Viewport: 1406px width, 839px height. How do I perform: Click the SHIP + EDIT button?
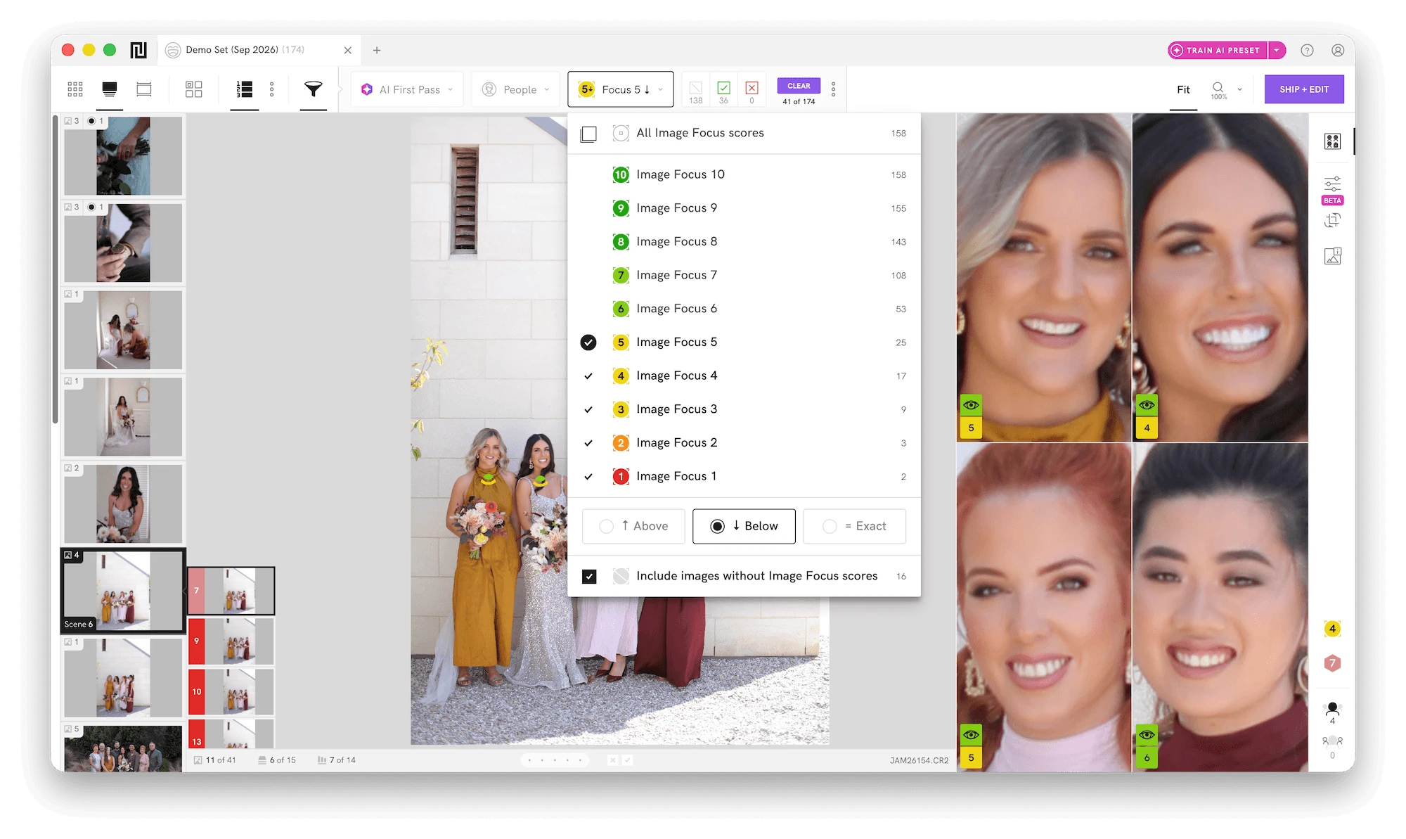tap(1304, 89)
